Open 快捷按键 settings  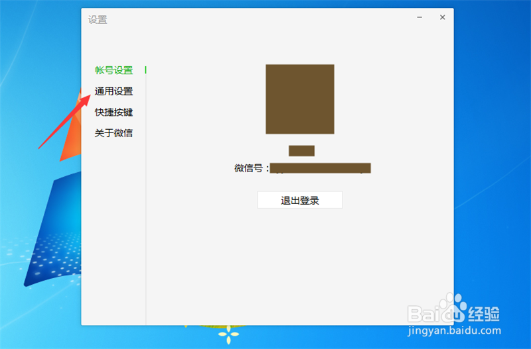click(x=114, y=112)
